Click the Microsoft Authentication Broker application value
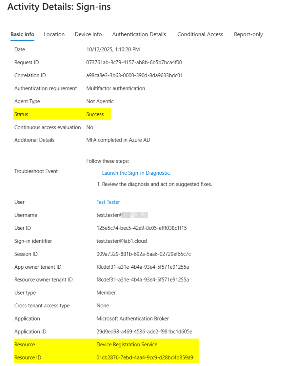This screenshot has height=366, width=295. [x=133, y=319]
